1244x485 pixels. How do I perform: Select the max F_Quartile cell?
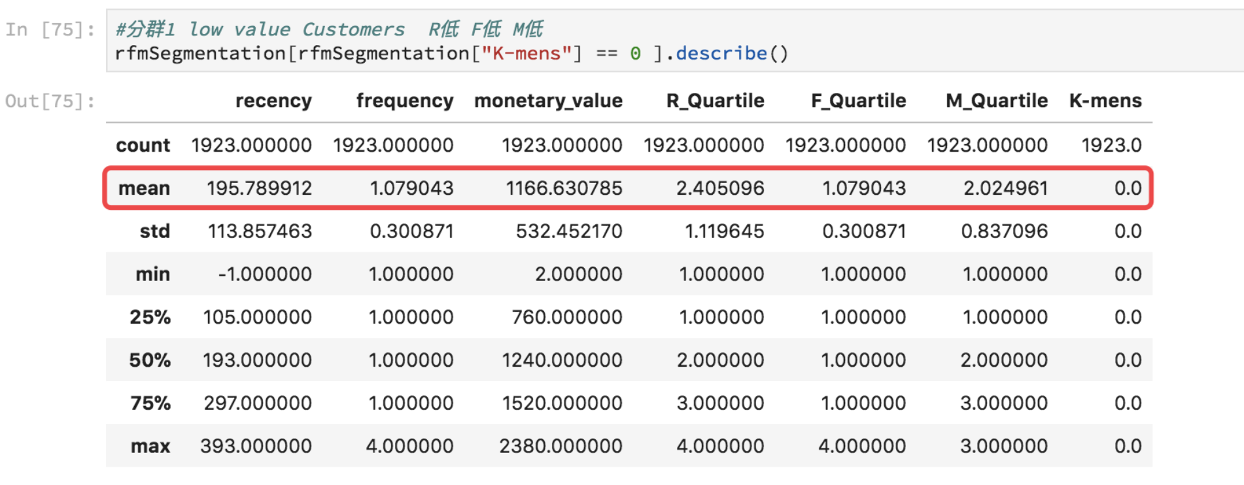[x=862, y=446]
